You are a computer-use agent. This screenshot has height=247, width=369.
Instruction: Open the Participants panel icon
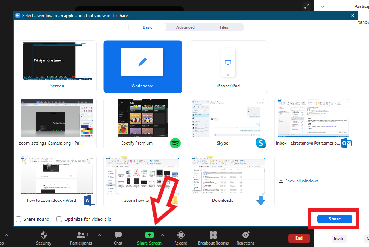[81, 236]
